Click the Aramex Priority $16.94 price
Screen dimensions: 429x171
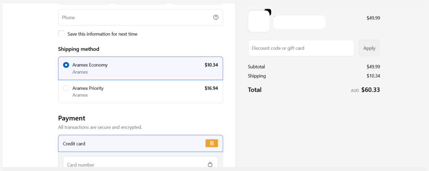[x=211, y=88]
